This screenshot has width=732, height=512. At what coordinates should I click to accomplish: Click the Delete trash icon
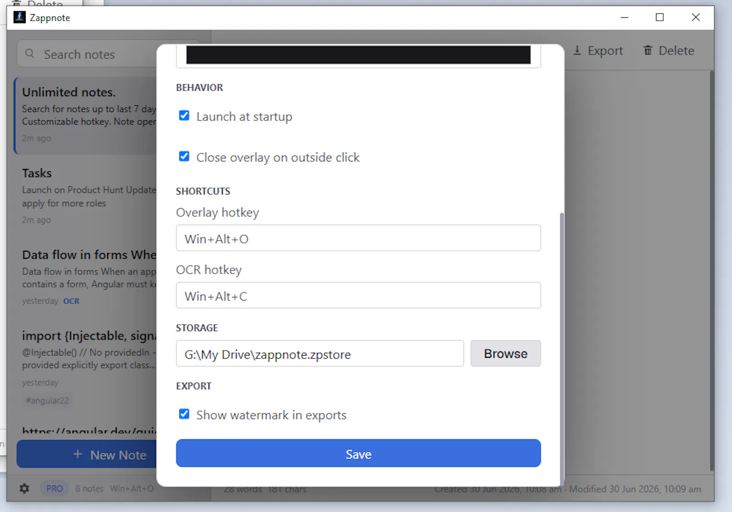pos(648,50)
